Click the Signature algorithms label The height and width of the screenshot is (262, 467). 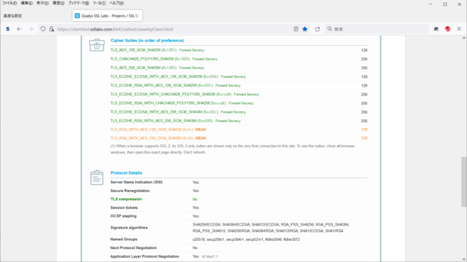(128, 228)
